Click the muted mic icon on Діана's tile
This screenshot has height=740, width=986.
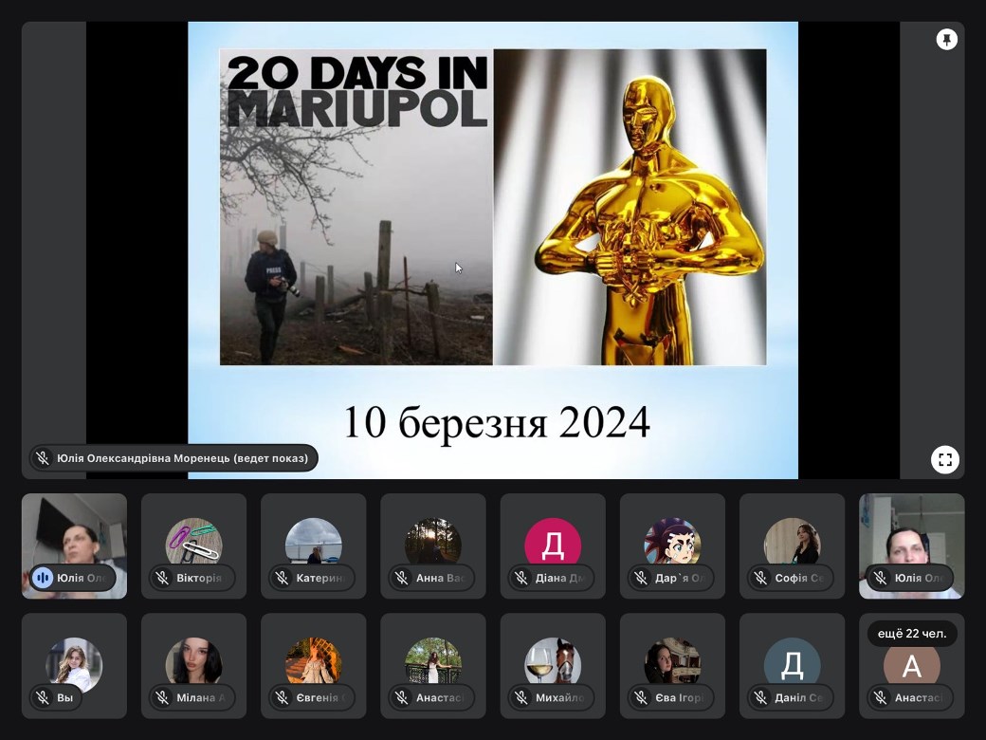pos(521,578)
